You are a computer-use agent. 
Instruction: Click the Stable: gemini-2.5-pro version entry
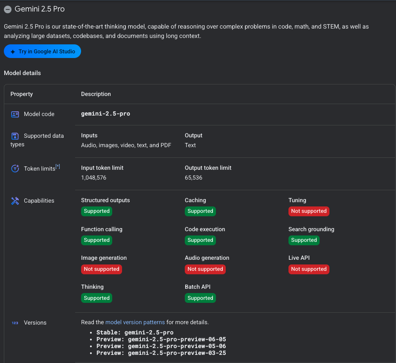coord(135,332)
